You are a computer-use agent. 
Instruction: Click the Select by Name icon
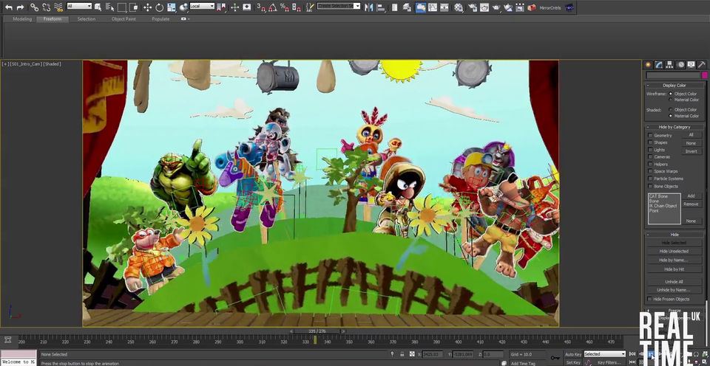click(x=110, y=7)
